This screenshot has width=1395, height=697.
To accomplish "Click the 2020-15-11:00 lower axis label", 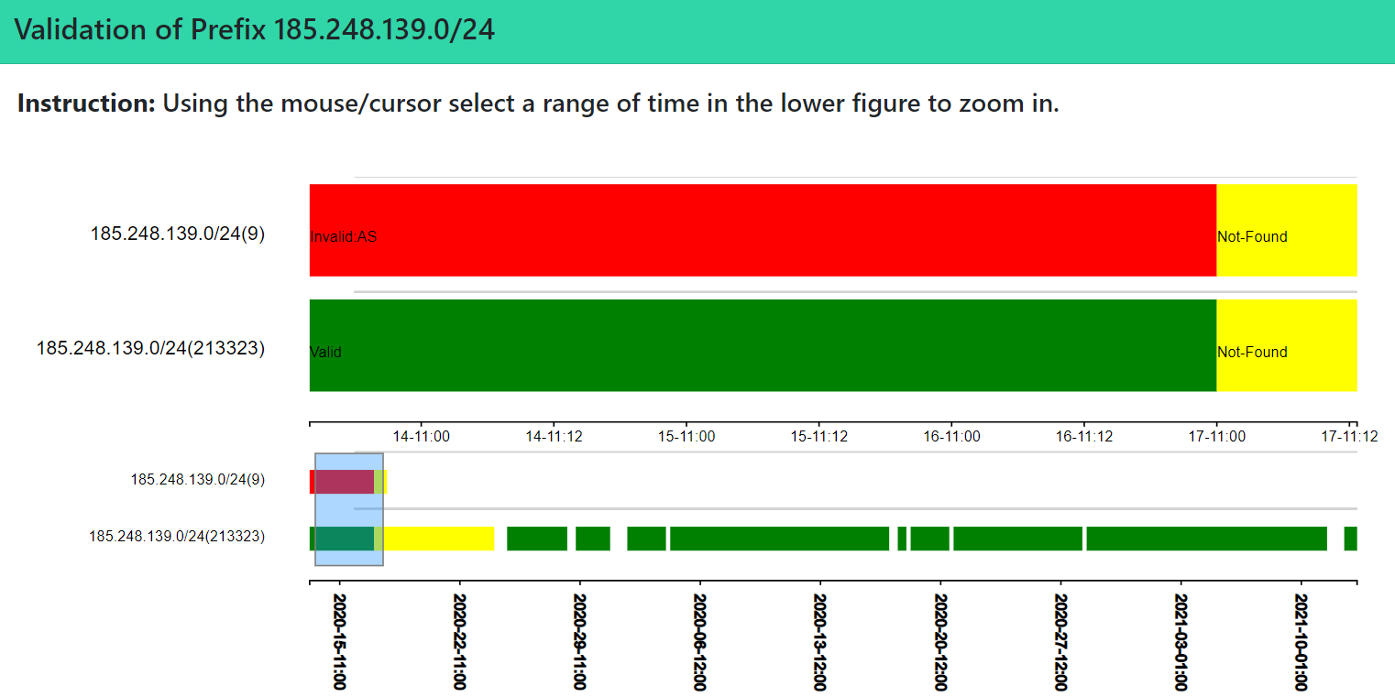I will point(339,642).
